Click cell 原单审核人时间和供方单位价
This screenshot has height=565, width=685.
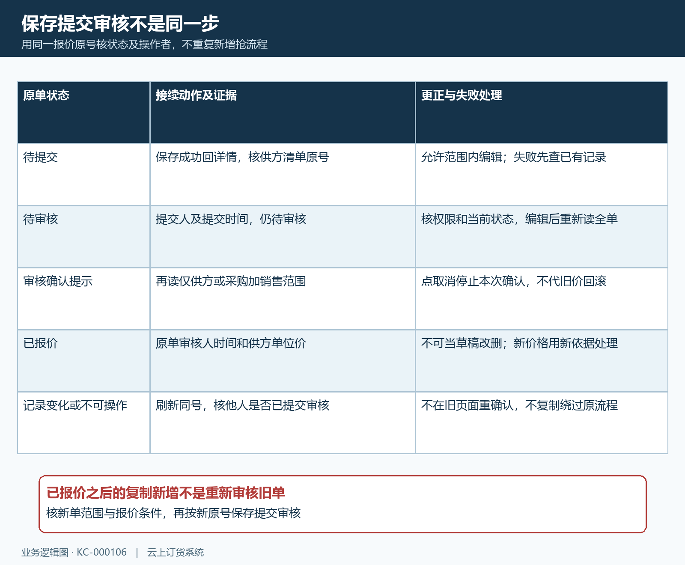click(283, 361)
